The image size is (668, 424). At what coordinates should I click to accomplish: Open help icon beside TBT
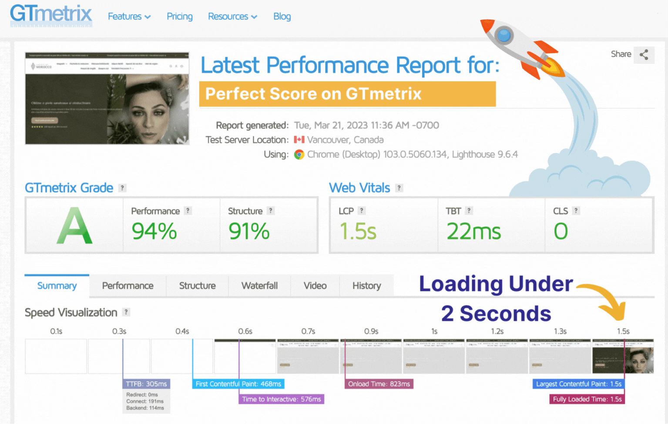(x=469, y=211)
